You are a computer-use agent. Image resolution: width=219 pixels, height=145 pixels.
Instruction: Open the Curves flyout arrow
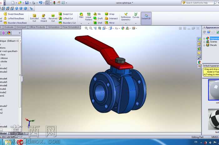point(136,23)
